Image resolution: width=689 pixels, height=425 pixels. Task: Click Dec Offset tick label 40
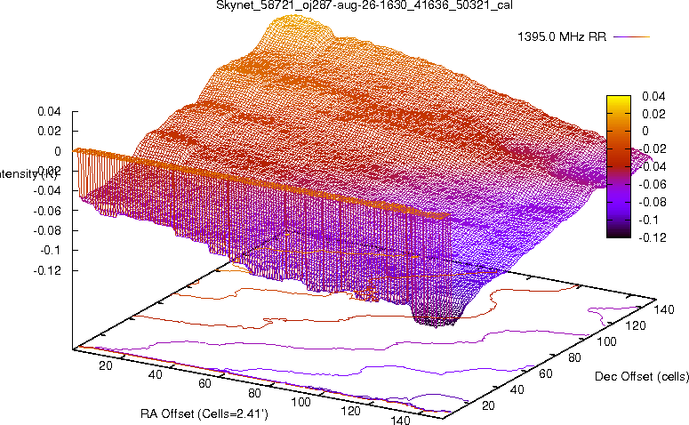click(x=517, y=389)
